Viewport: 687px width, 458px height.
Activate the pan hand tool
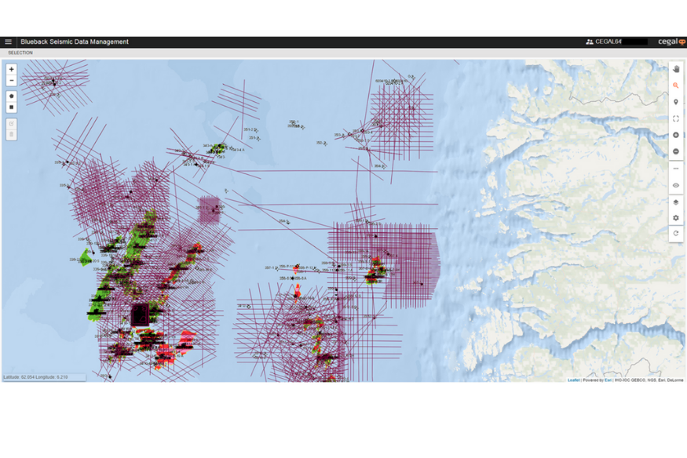click(676, 69)
